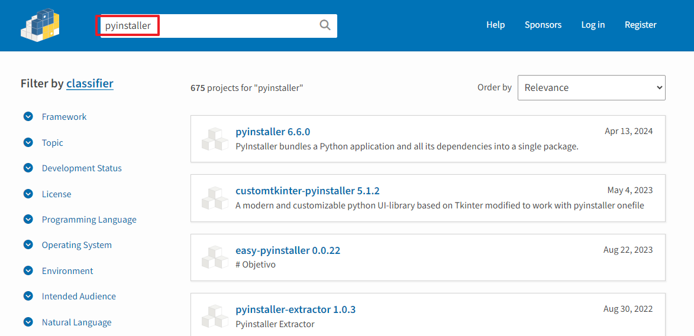
Task: Click the Framework filter label
Action: (64, 117)
